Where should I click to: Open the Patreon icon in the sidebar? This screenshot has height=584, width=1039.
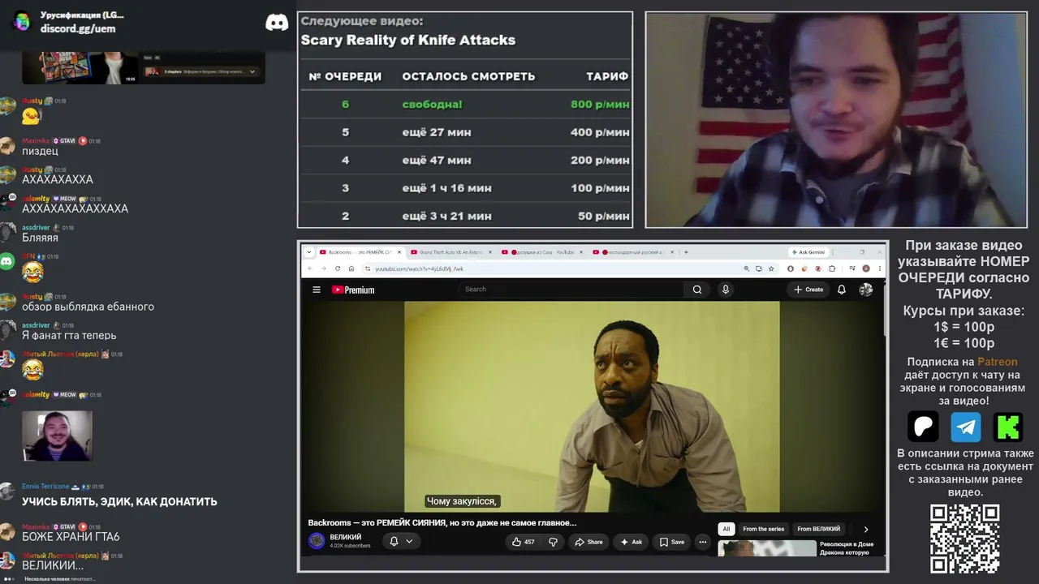(923, 426)
